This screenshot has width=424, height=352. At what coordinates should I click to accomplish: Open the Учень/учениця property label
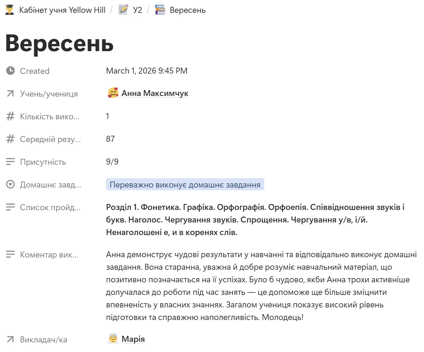(49, 94)
